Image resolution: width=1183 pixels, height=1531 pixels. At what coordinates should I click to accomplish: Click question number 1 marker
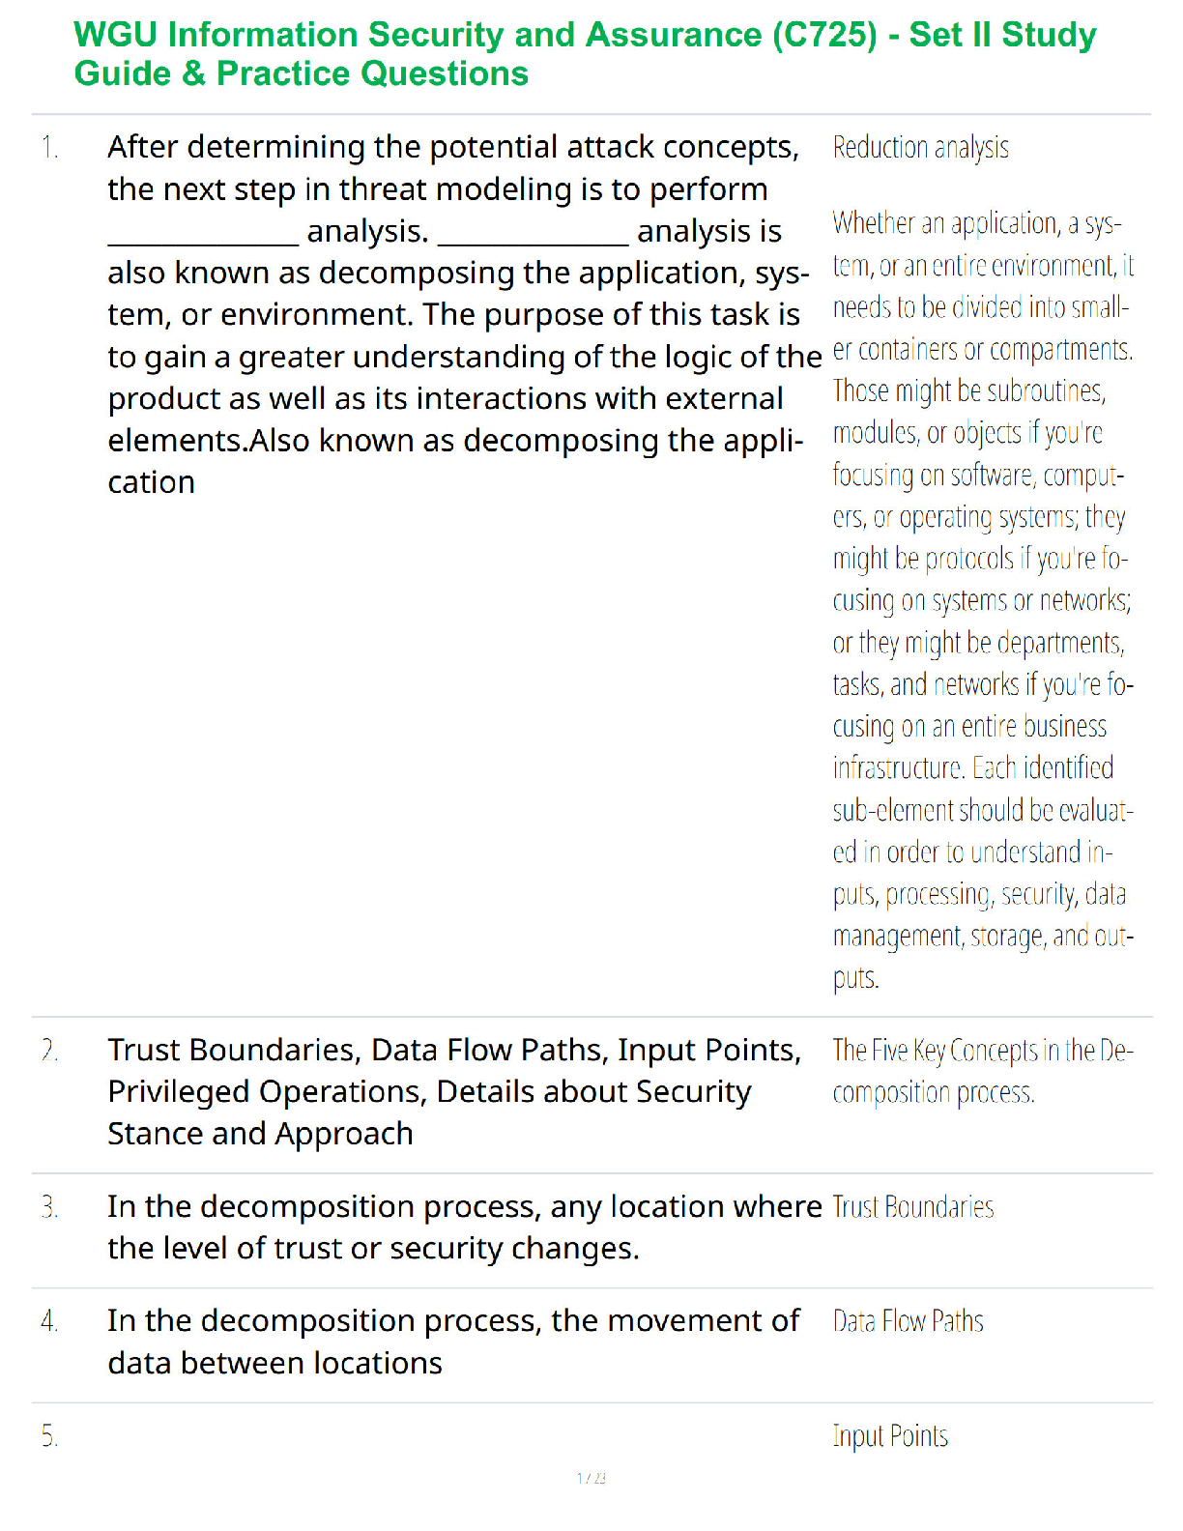point(50,148)
